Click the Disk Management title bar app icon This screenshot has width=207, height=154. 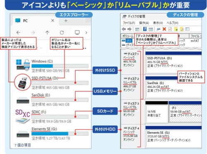(x=125, y=17)
